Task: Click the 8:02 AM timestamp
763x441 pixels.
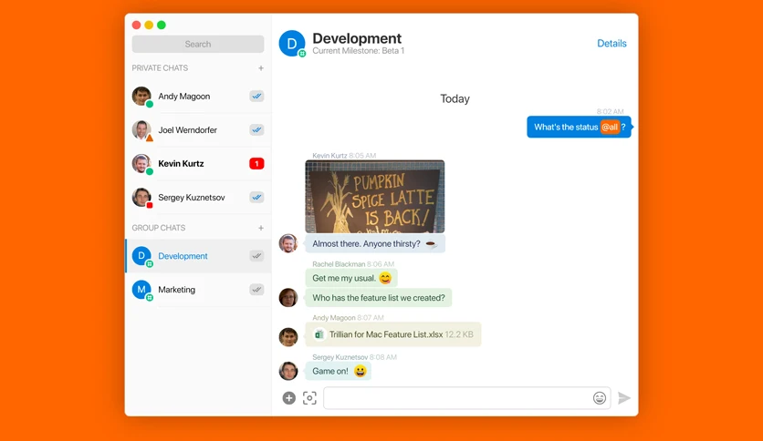Action: tap(611, 111)
